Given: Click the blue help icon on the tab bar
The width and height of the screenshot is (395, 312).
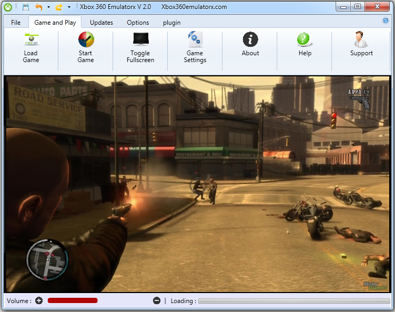Looking at the screenshot, I should [x=385, y=21].
